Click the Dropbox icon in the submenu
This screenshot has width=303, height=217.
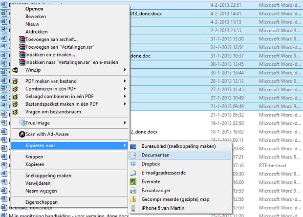pos(133,164)
